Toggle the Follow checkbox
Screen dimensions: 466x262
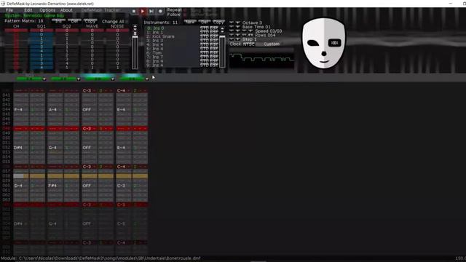185,15
